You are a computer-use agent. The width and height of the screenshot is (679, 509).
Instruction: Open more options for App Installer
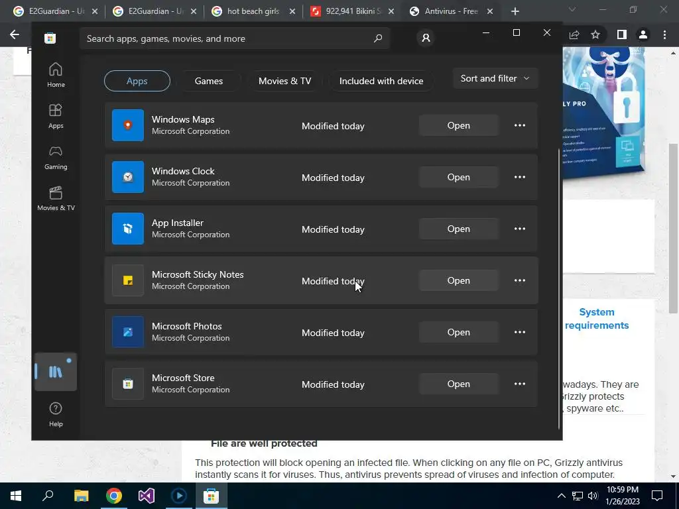(520, 229)
